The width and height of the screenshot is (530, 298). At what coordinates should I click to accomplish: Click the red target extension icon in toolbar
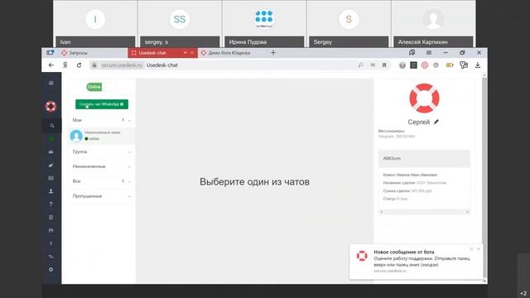(425, 65)
